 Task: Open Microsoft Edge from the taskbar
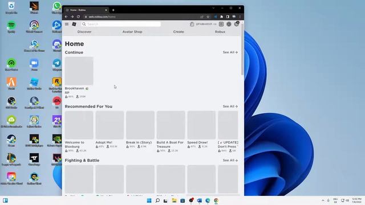click(208, 200)
